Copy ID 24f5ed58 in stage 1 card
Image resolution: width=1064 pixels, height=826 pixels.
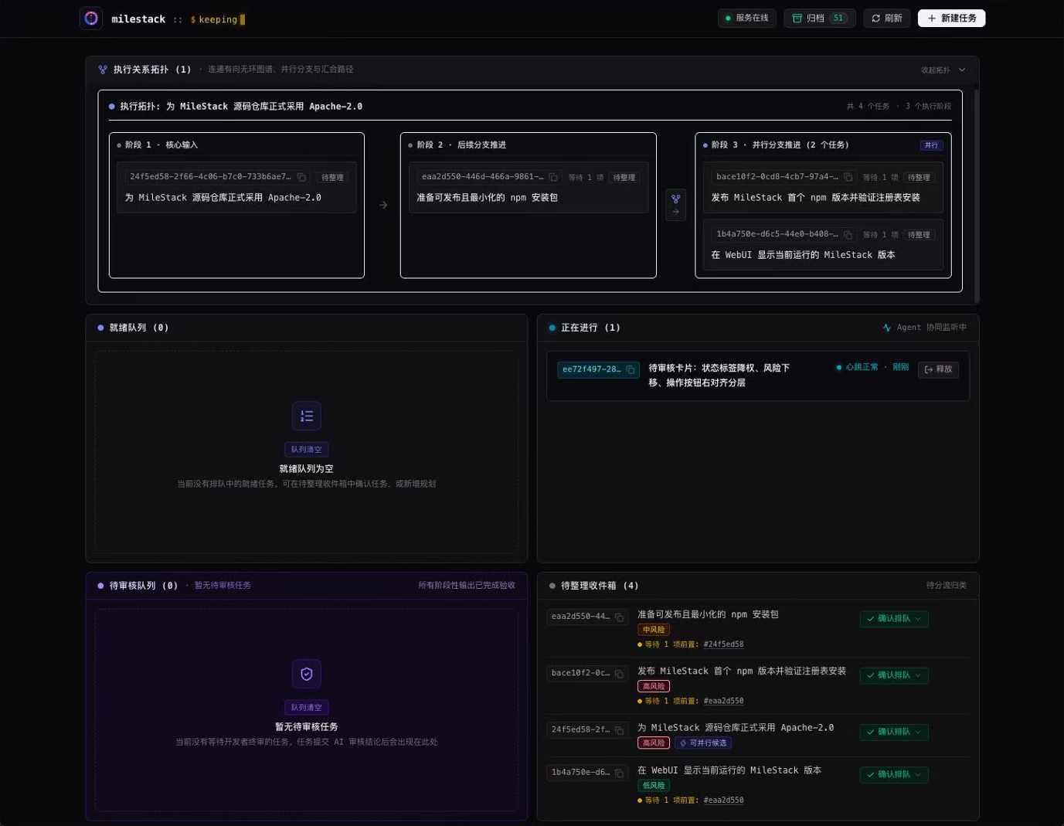(x=301, y=177)
